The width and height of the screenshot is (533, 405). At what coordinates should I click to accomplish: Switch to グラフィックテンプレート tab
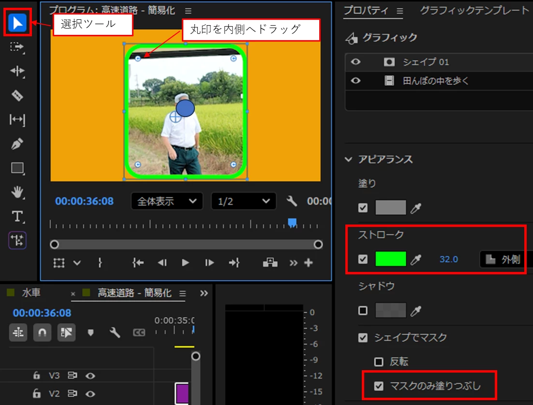[x=474, y=11]
